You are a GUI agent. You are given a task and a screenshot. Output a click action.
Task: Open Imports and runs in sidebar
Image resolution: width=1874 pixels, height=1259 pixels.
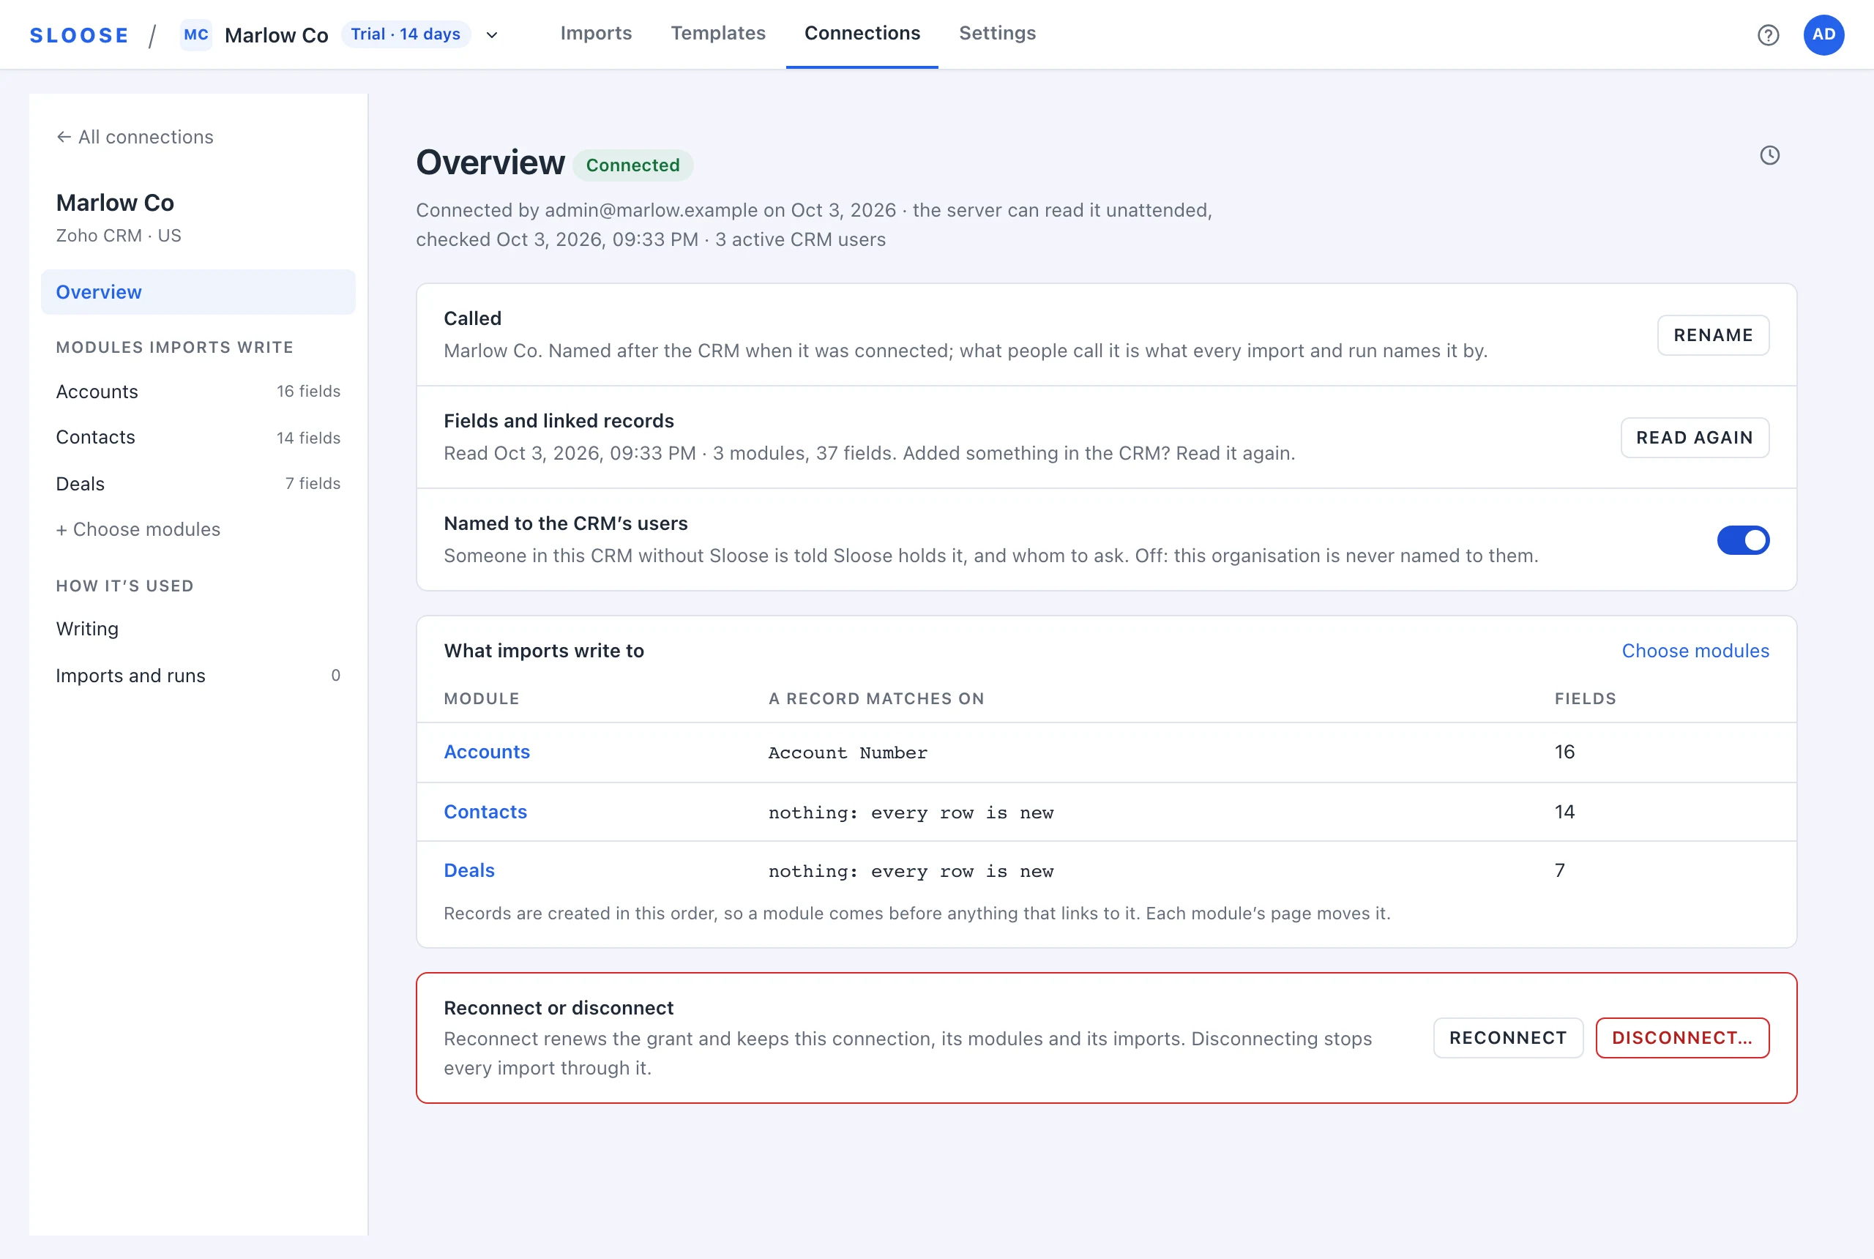click(198, 676)
